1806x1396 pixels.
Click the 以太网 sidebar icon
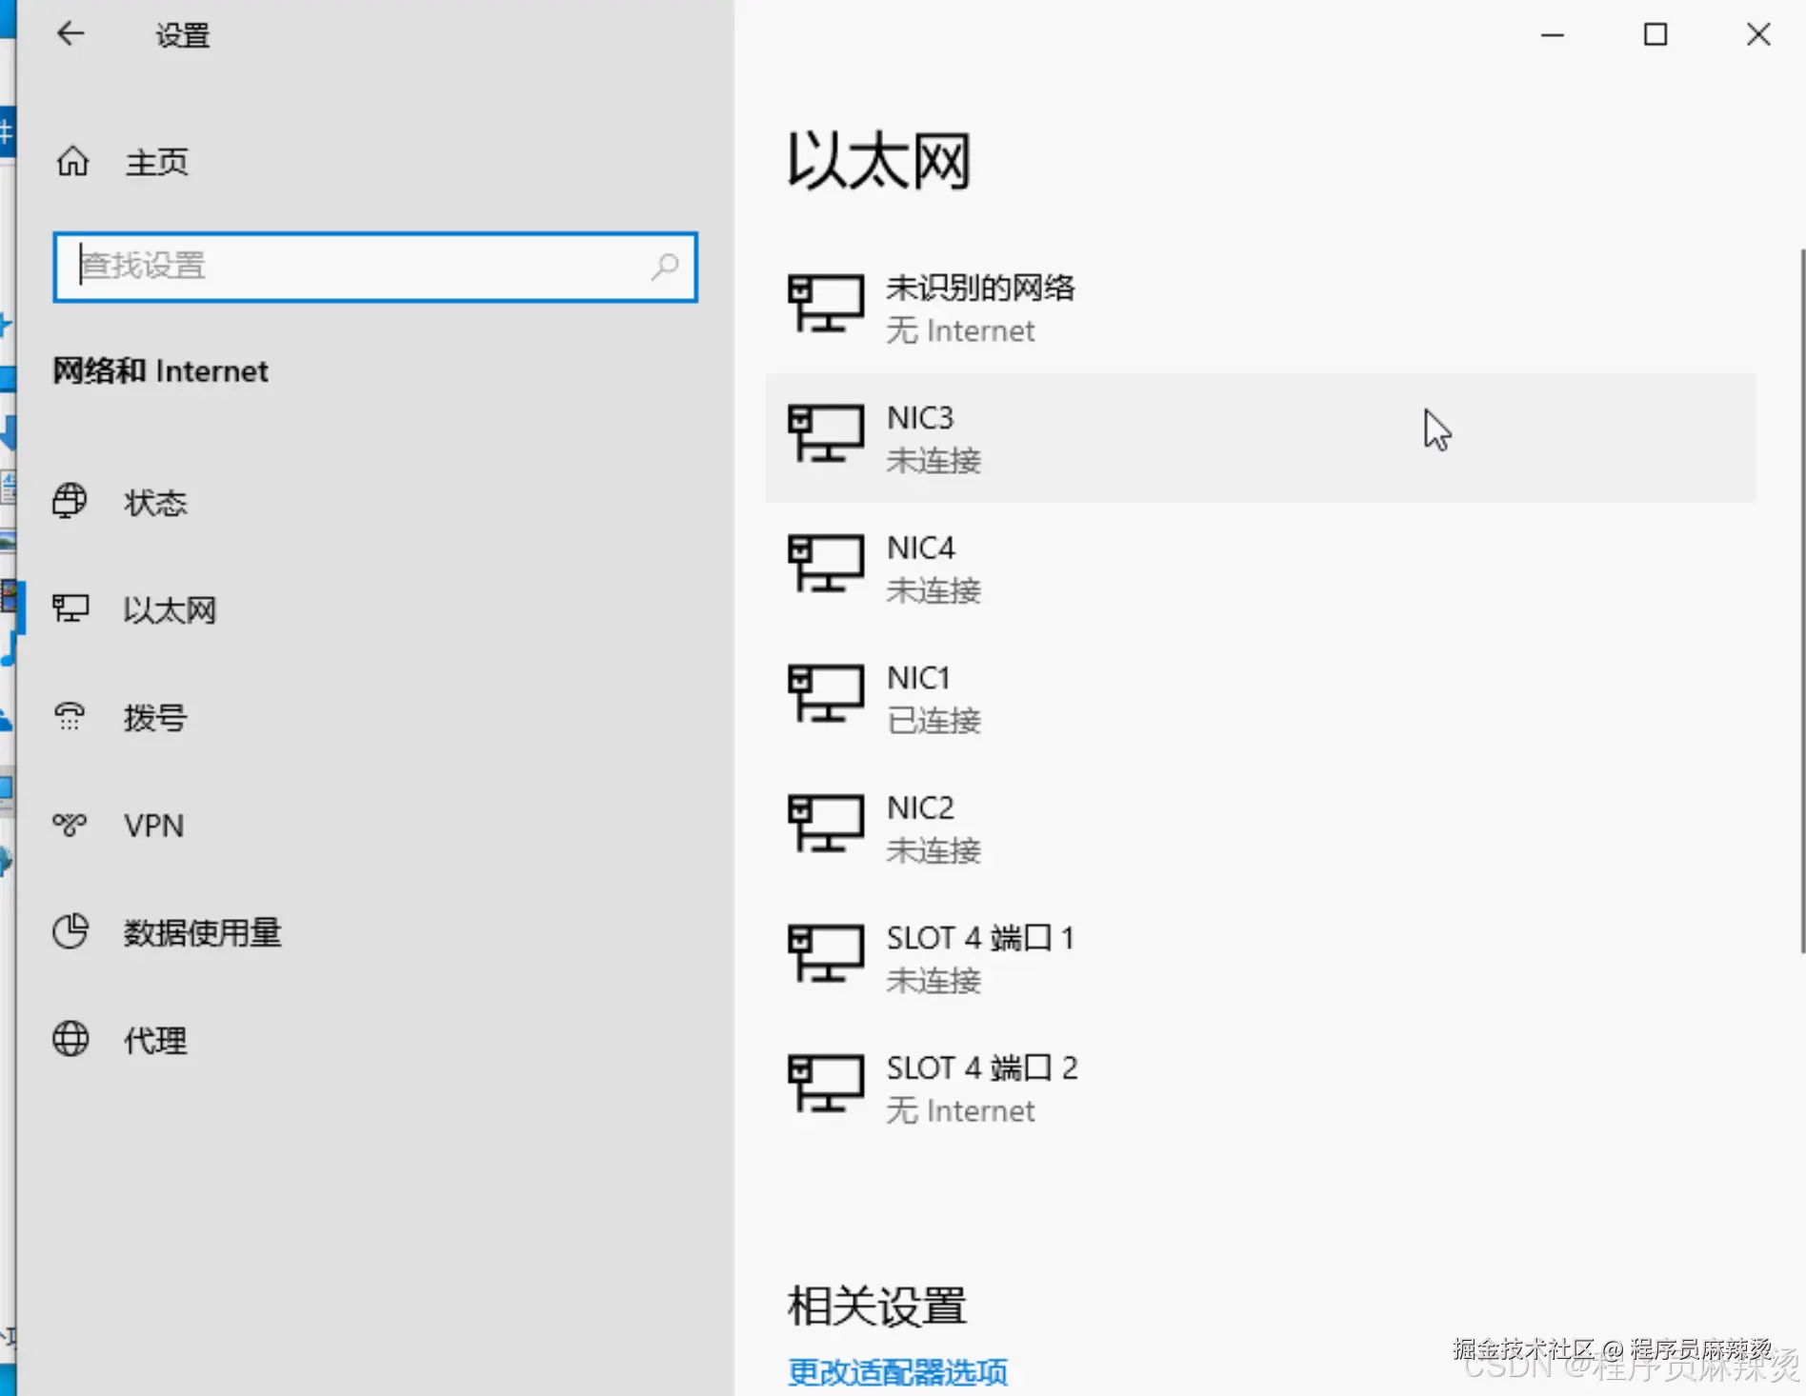pos(70,608)
